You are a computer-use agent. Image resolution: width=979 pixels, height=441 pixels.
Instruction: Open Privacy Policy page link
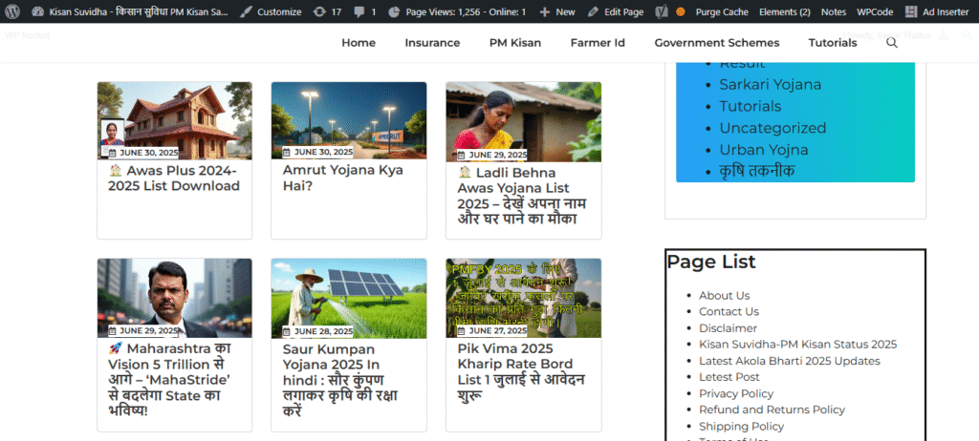click(x=736, y=393)
